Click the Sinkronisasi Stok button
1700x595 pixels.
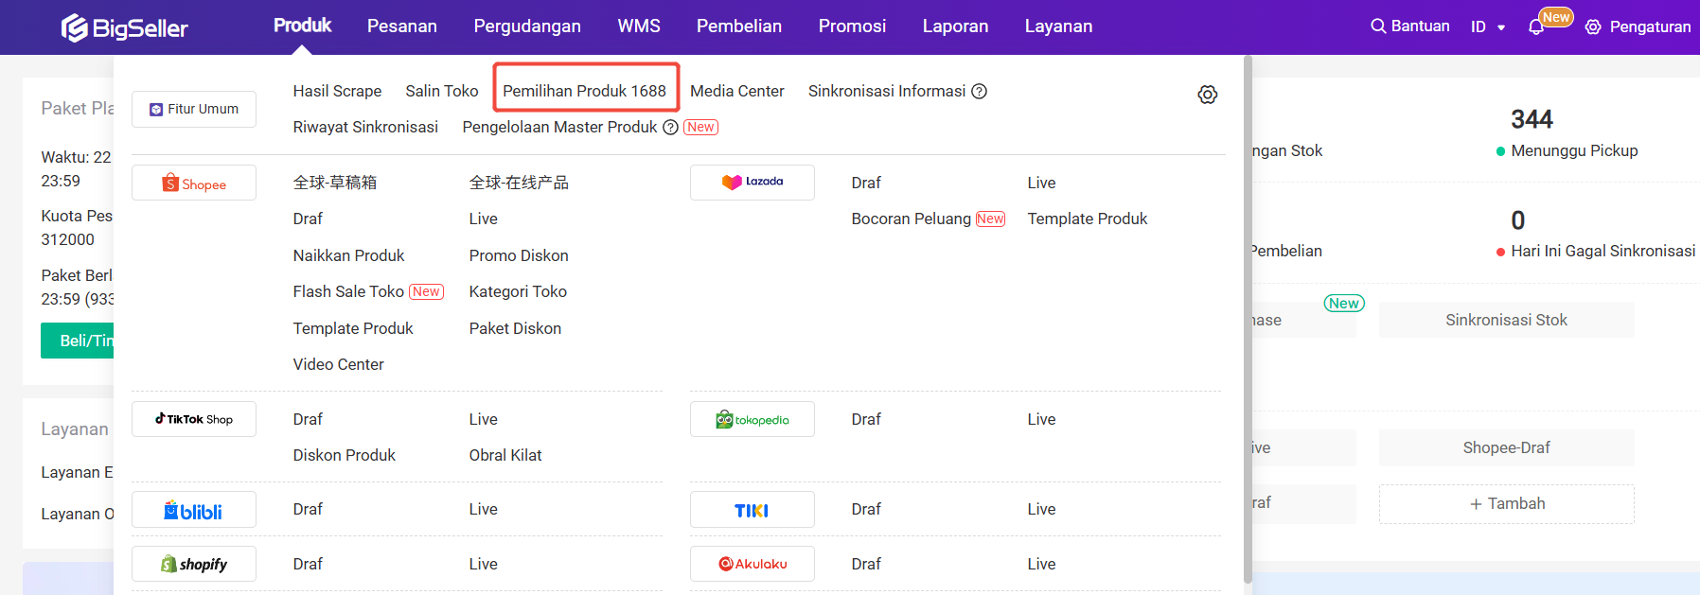tap(1506, 320)
